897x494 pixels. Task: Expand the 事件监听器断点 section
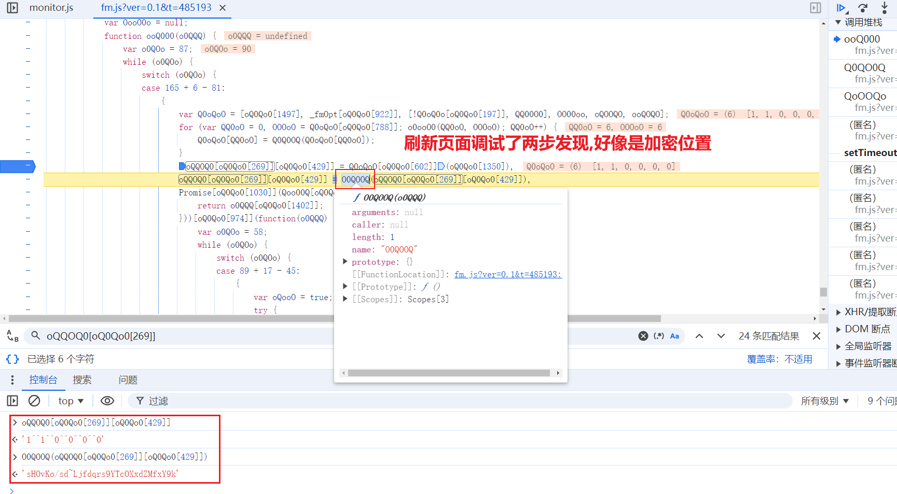pos(838,363)
